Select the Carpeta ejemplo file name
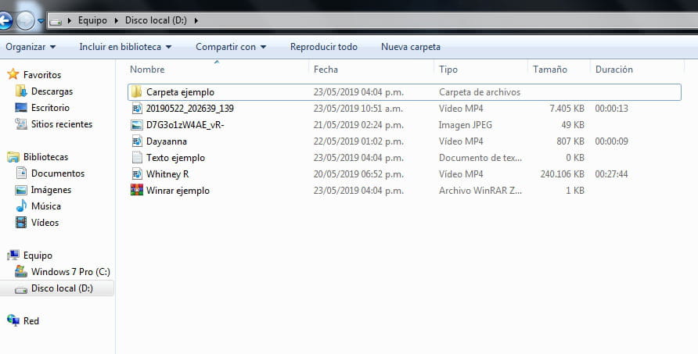 pyautogui.click(x=180, y=92)
